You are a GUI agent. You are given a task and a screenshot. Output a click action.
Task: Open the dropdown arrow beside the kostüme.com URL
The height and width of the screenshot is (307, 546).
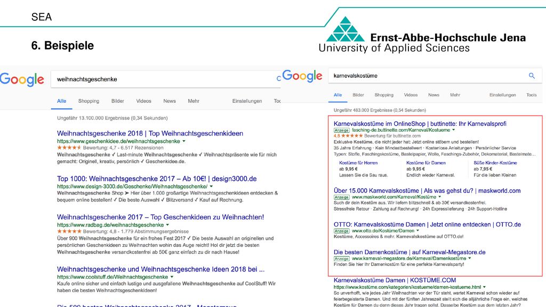[x=484, y=287]
